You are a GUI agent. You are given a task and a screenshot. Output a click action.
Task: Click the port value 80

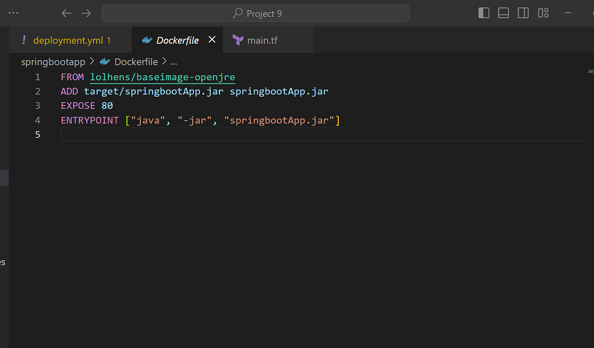[107, 106]
